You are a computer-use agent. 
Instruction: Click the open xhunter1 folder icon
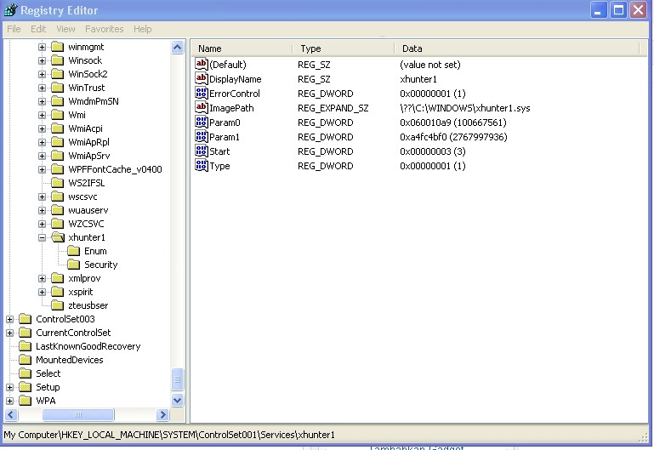coord(58,237)
